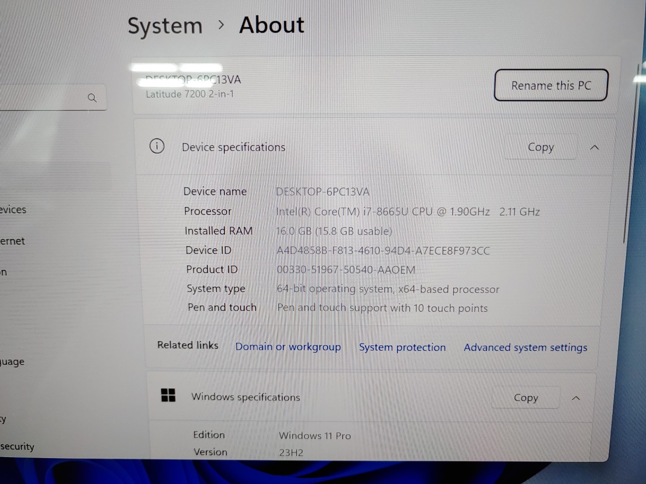This screenshot has width=646, height=484.
Task: Click the System type label
Action: 216,289
